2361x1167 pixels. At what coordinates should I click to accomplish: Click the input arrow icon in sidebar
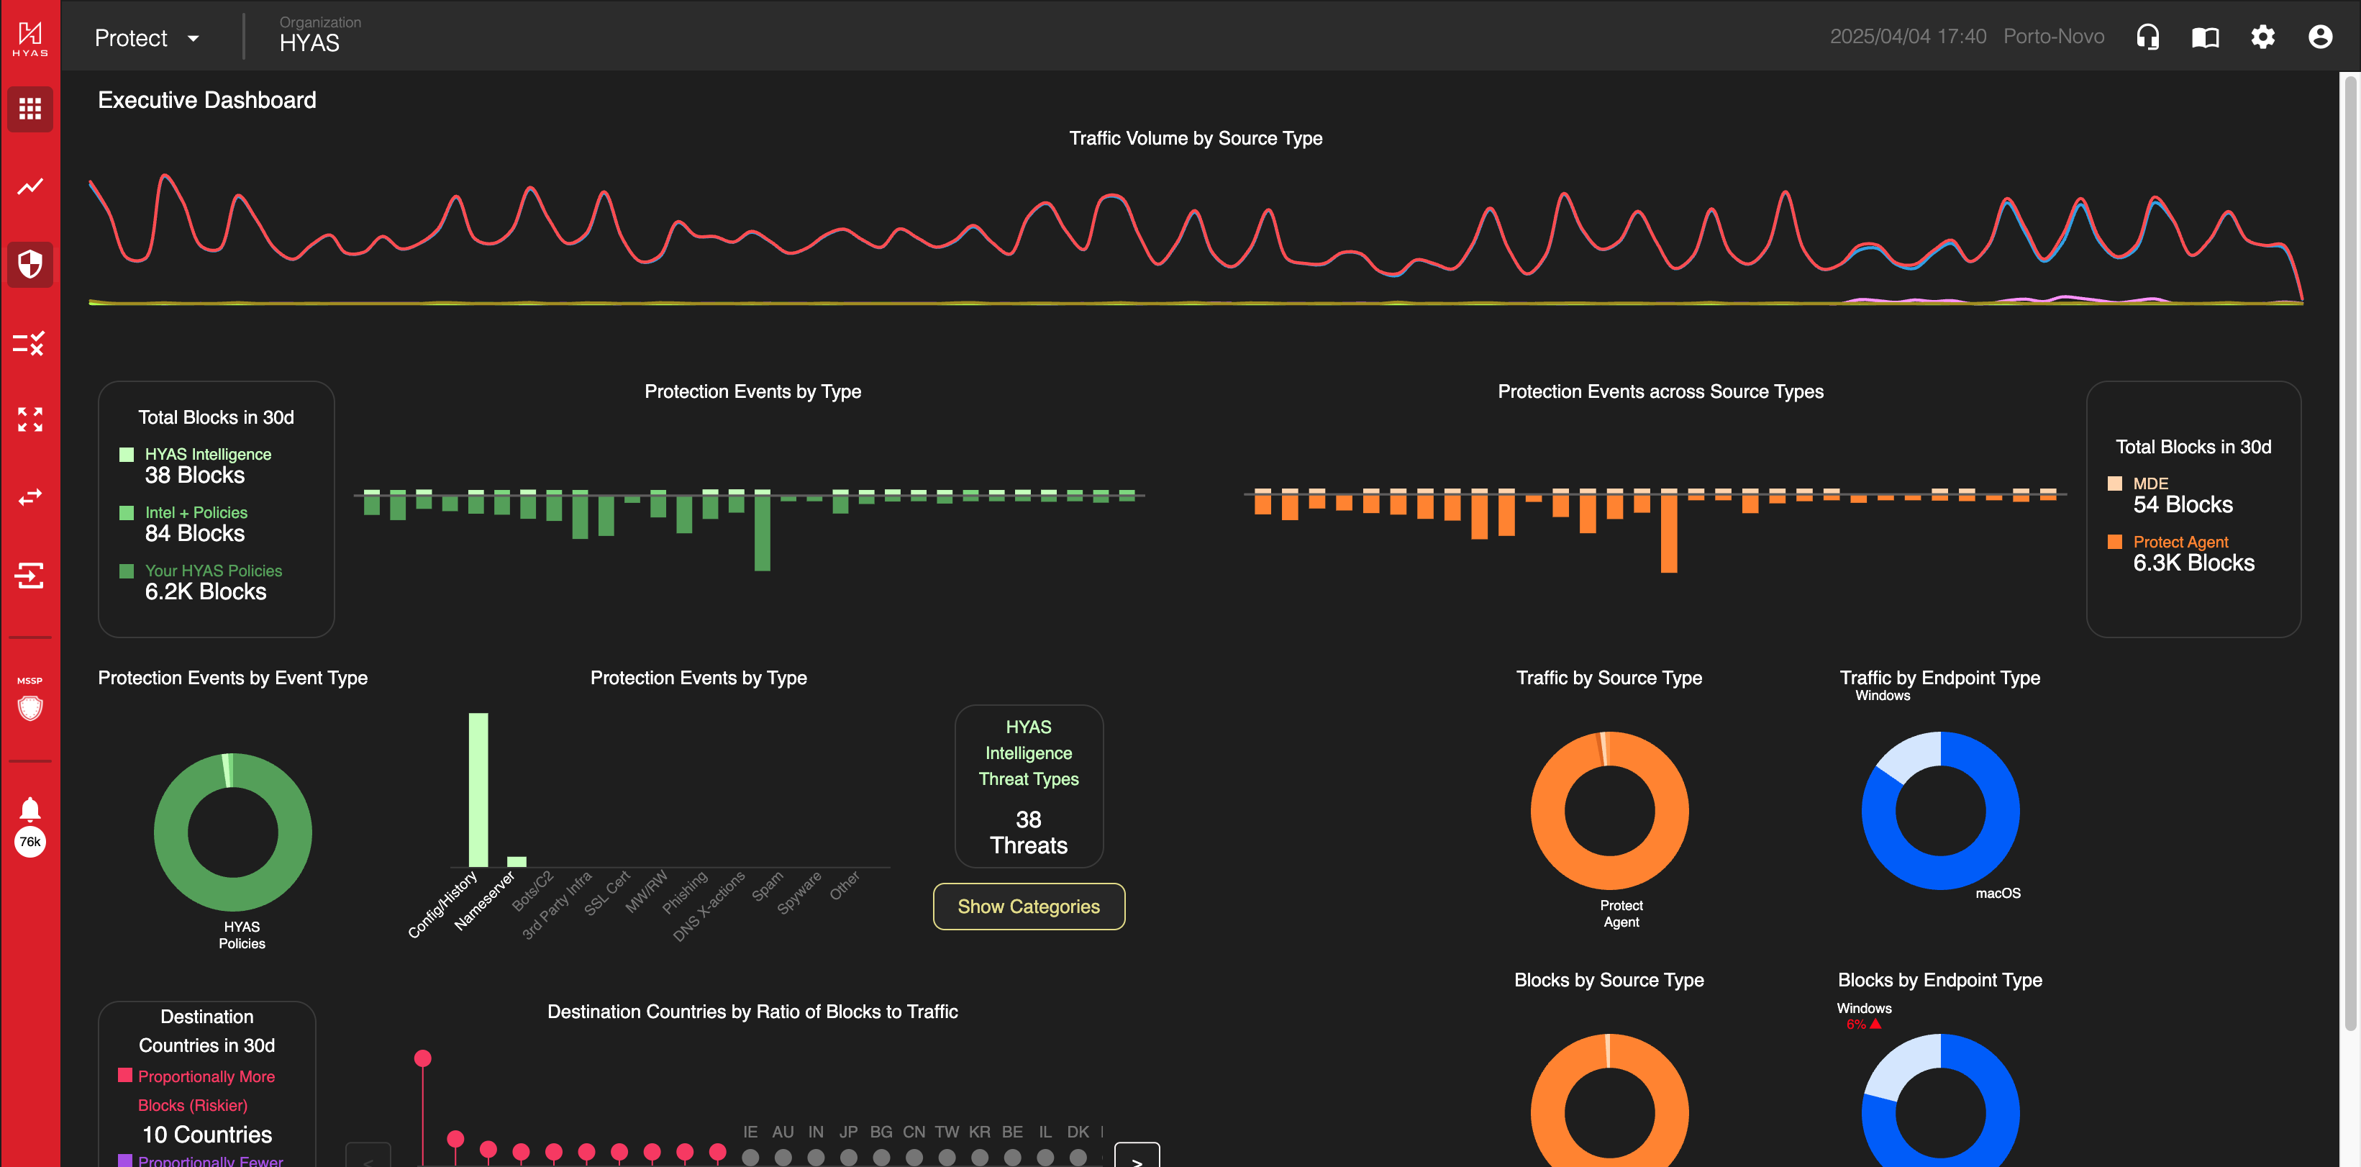tap(30, 575)
